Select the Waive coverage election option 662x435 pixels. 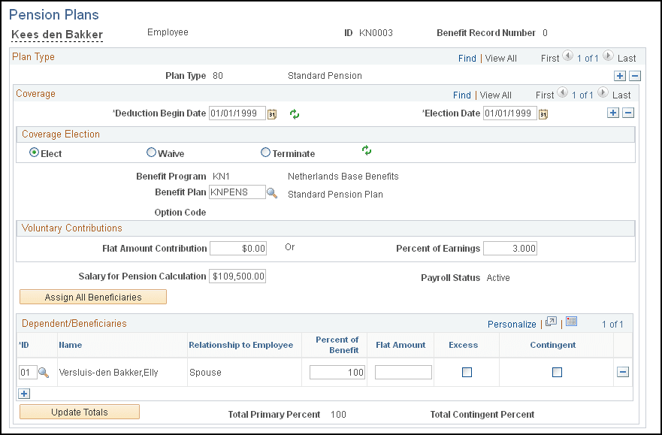click(151, 152)
